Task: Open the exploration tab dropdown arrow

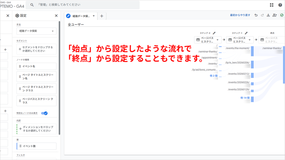Action: click(x=93, y=16)
